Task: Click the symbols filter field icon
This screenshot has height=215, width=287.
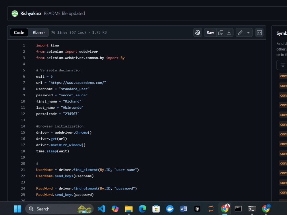Action: [283, 65]
